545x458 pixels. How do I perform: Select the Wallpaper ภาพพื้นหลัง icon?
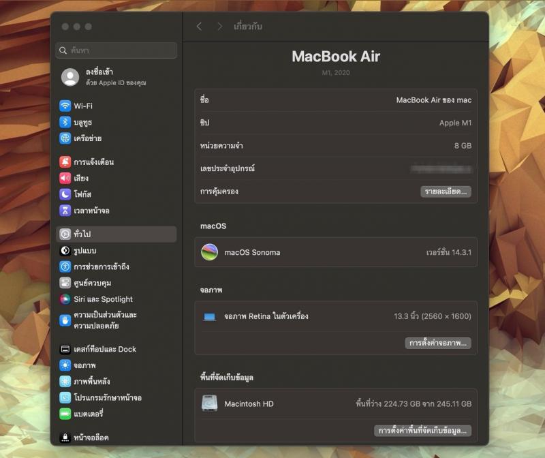coord(65,382)
